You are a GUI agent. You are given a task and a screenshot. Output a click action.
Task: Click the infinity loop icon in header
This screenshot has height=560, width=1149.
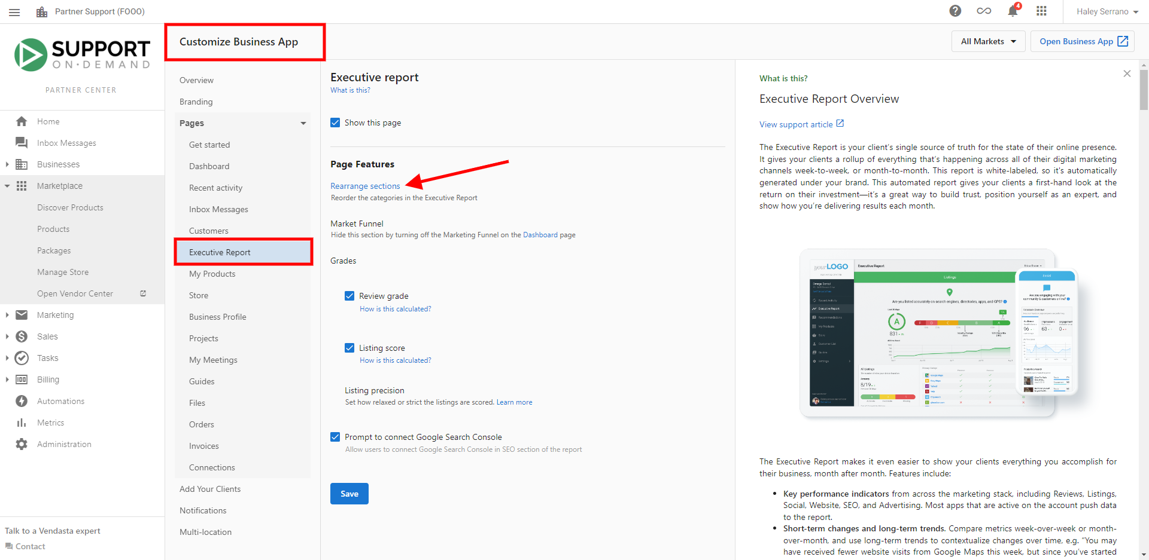(x=984, y=11)
